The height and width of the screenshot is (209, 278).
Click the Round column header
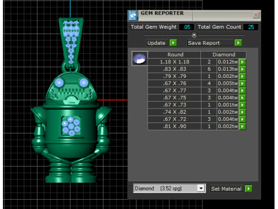pyautogui.click(x=175, y=55)
